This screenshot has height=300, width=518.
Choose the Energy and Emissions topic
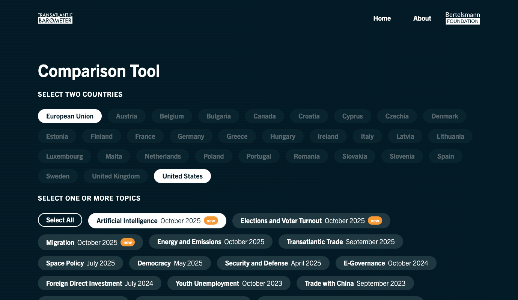(x=211, y=242)
